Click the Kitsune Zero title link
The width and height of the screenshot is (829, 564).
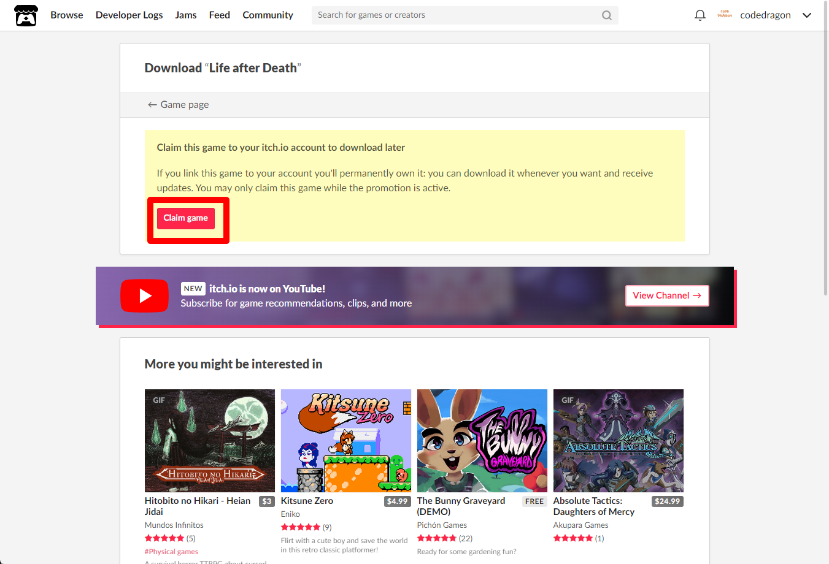[x=307, y=501]
